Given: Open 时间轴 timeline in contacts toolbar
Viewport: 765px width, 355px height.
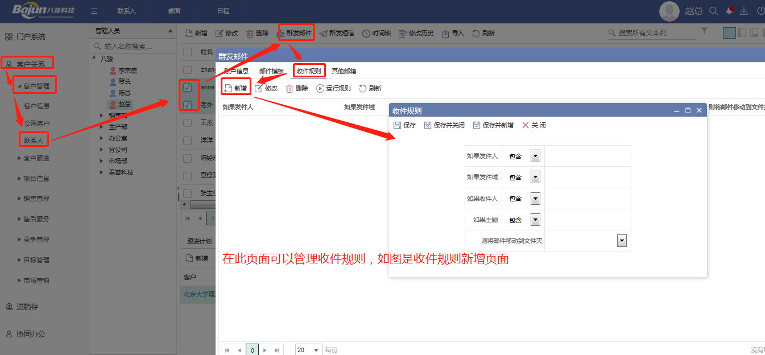Looking at the screenshot, I should tap(366, 33).
